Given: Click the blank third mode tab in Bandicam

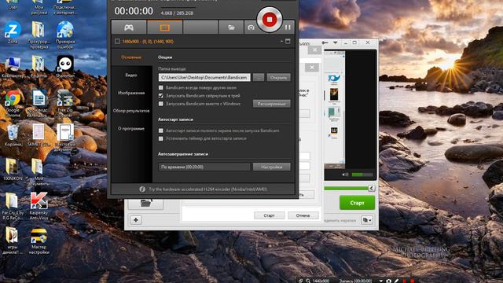Looking at the screenshot, I should [x=200, y=28].
